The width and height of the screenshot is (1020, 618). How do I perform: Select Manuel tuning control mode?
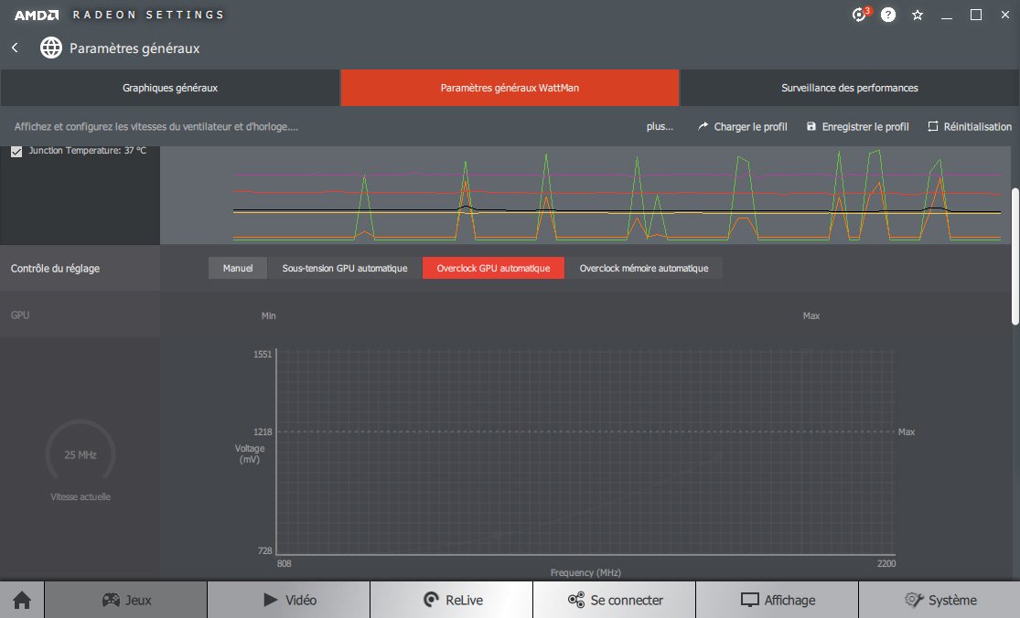pyautogui.click(x=238, y=269)
